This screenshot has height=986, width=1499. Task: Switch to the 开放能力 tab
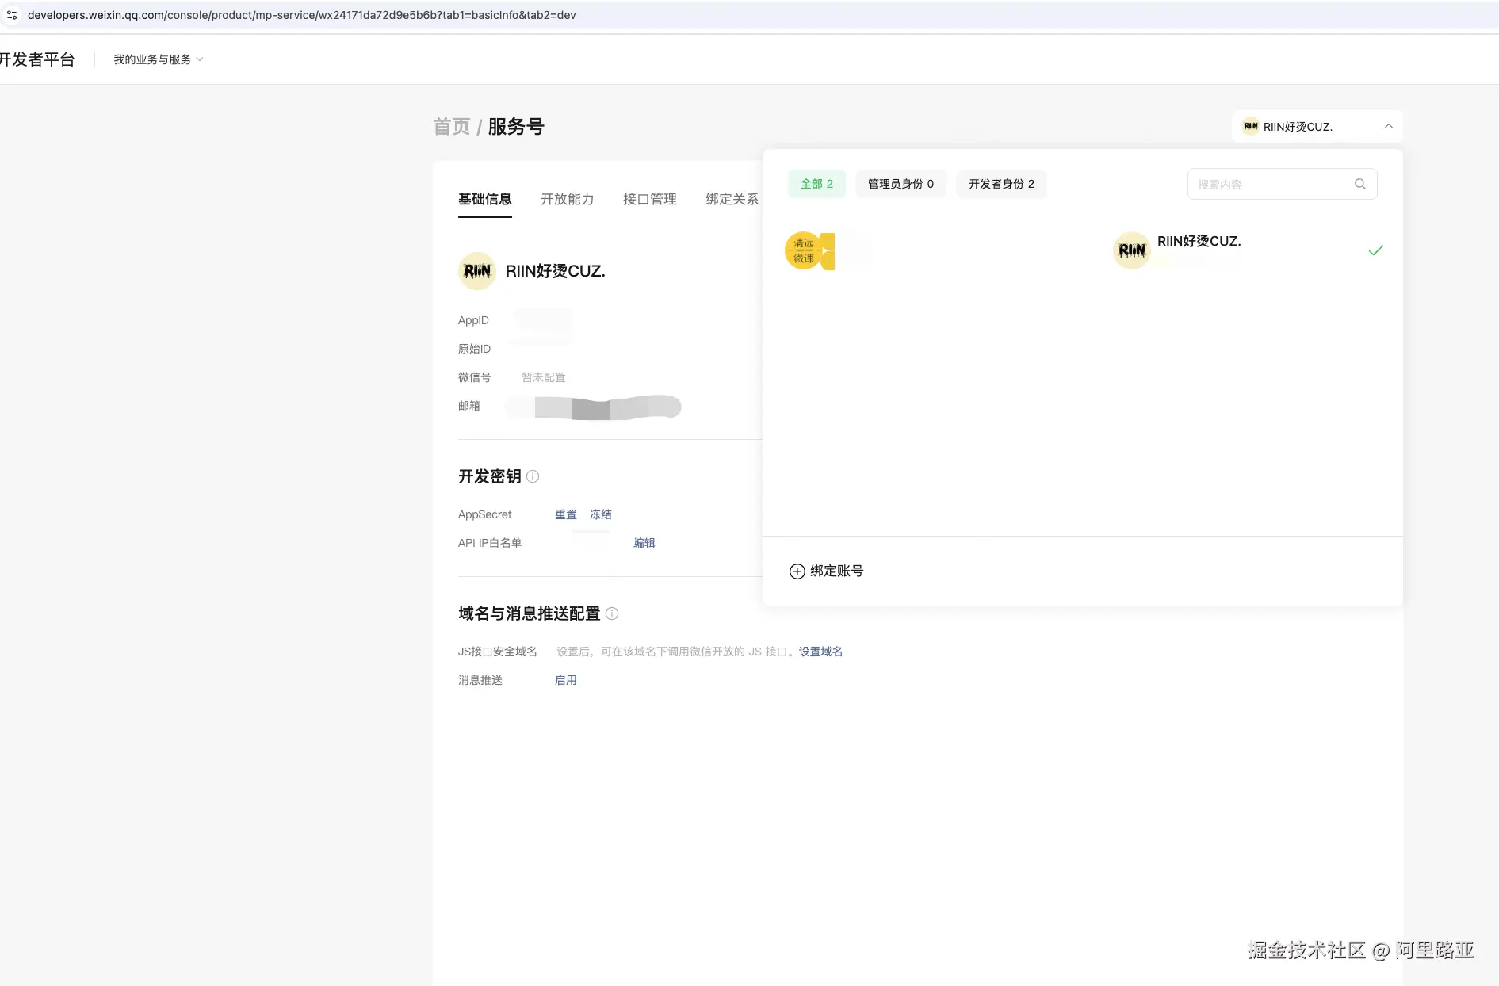pyautogui.click(x=568, y=199)
